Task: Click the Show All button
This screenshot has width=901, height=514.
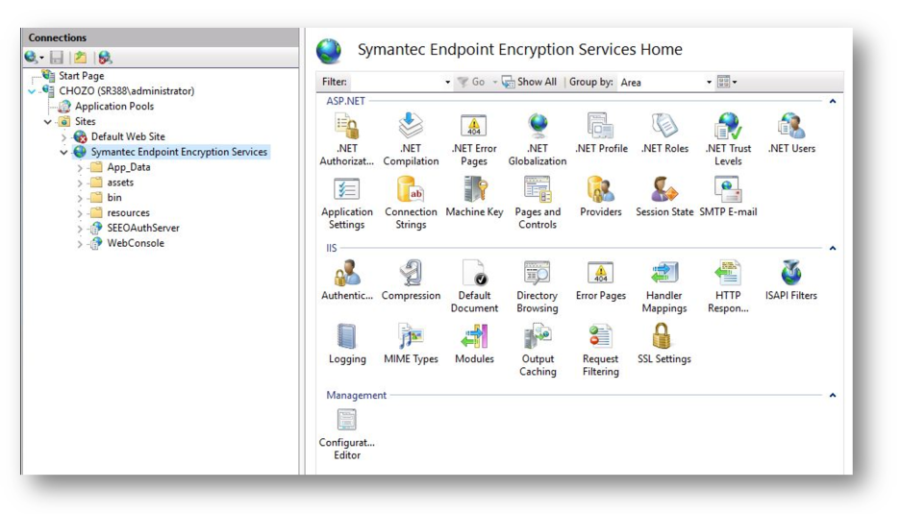Action: click(529, 83)
